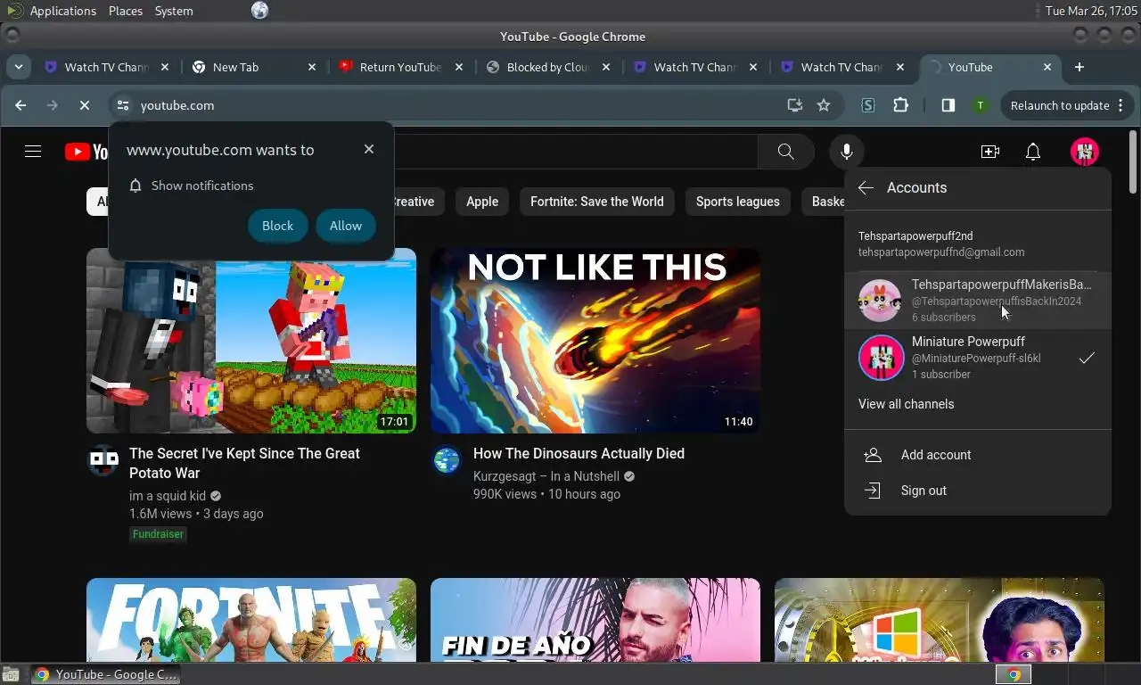Click the YouTube - Google Chrome taskbar item
1141x685 pixels.
106,674
